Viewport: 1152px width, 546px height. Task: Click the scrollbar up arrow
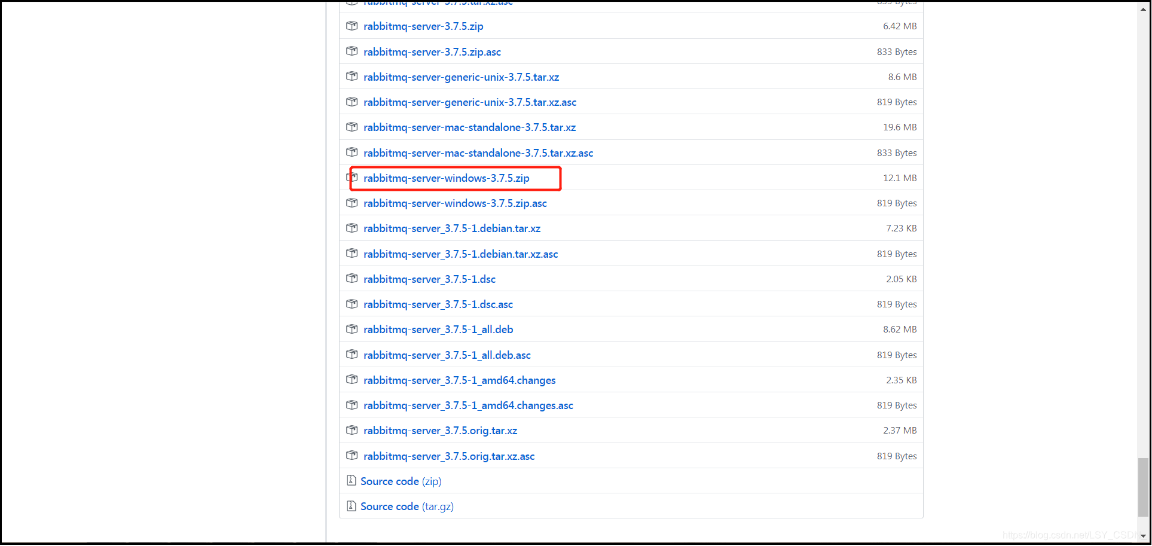[x=1143, y=10]
